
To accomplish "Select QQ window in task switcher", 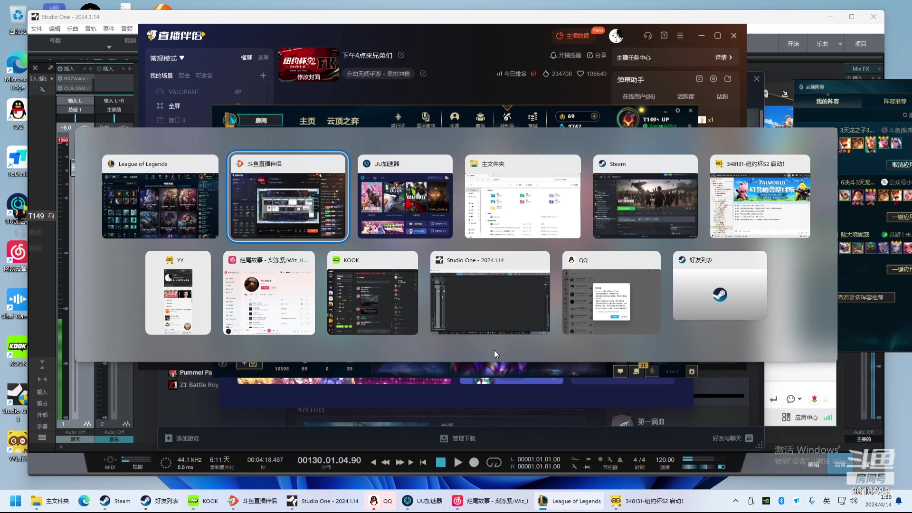I will tap(611, 293).
